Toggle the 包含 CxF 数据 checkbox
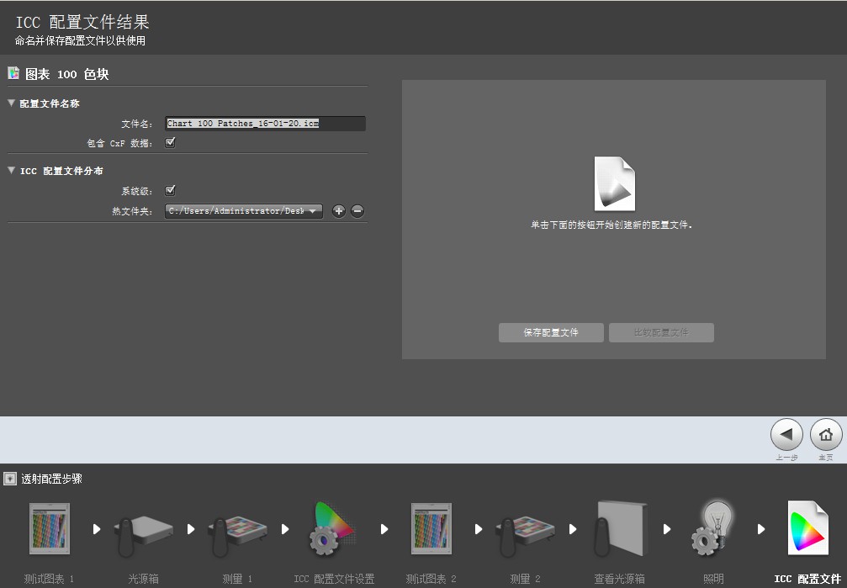The height and width of the screenshot is (588, 847). (x=170, y=143)
